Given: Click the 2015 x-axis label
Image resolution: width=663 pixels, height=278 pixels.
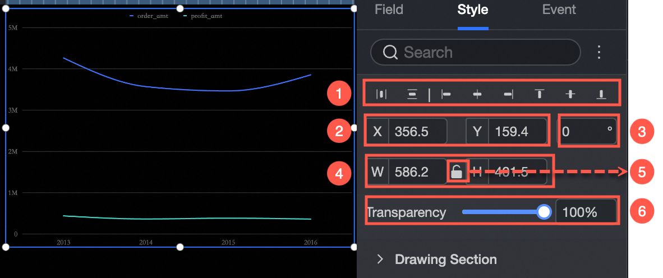Looking at the screenshot, I should pyautogui.click(x=228, y=243).
